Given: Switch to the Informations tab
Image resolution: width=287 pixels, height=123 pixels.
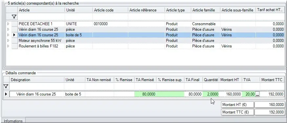Looking at the screenshot, I should tap(13, 121).
